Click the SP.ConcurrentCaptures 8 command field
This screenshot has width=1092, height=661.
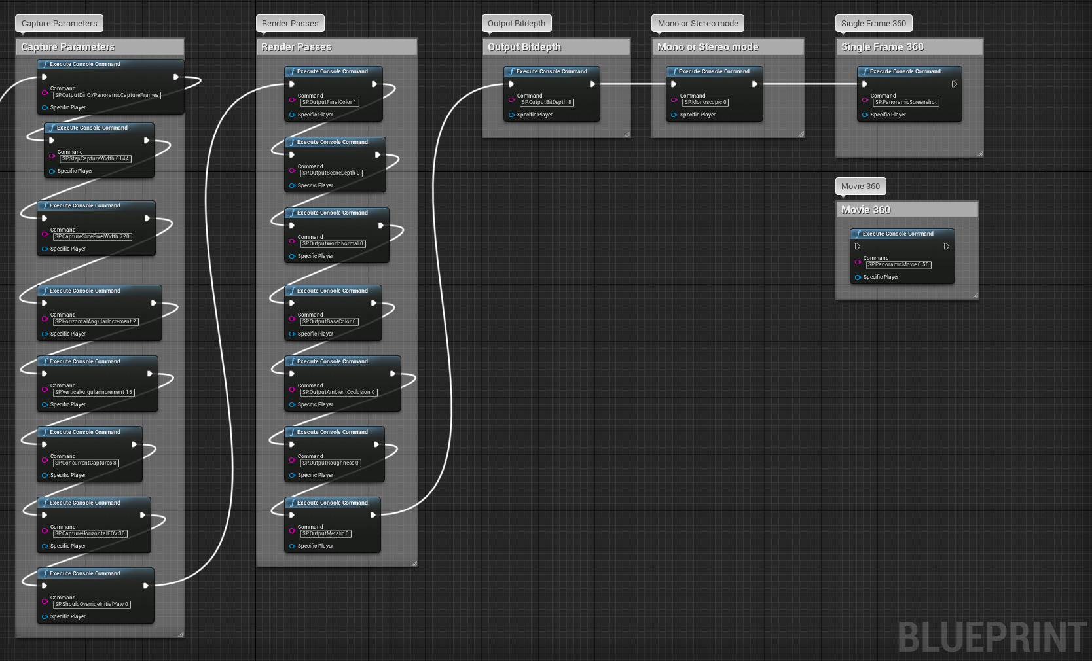(x=86, y=463)
